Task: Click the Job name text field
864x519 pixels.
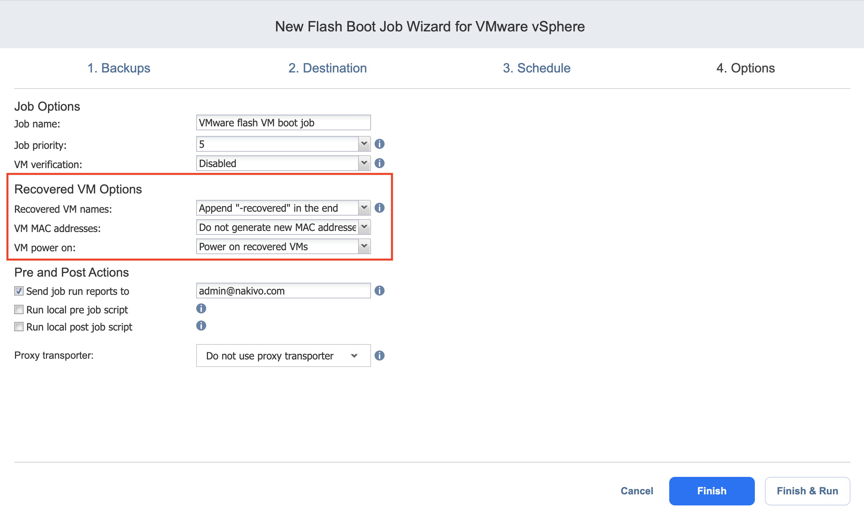Action: (283, 123)
